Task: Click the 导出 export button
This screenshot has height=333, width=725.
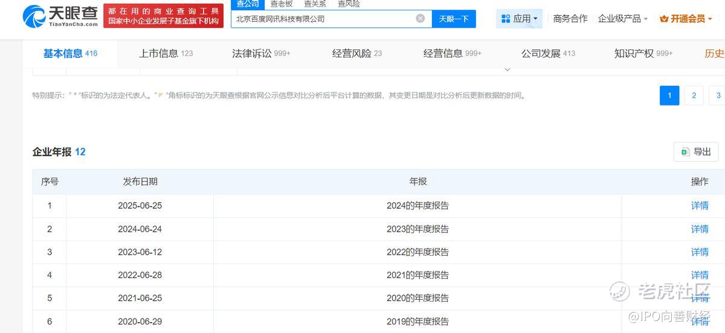Action: pos(696,152)
